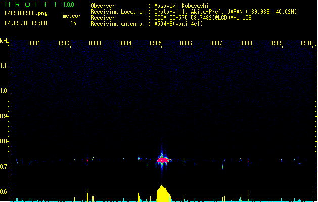Click the 'Receiving Location' label
Viewport: 318px width, 202px height.
(x=118, y=12)
